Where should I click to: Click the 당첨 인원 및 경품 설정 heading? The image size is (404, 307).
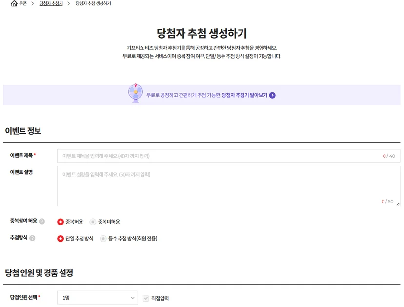(39, 273)
